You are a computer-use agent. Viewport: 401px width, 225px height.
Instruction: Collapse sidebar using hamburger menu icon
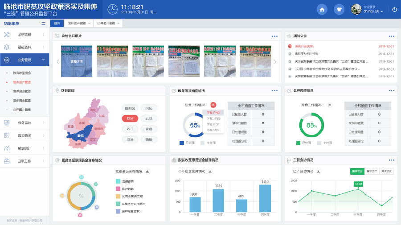[43, 23]
